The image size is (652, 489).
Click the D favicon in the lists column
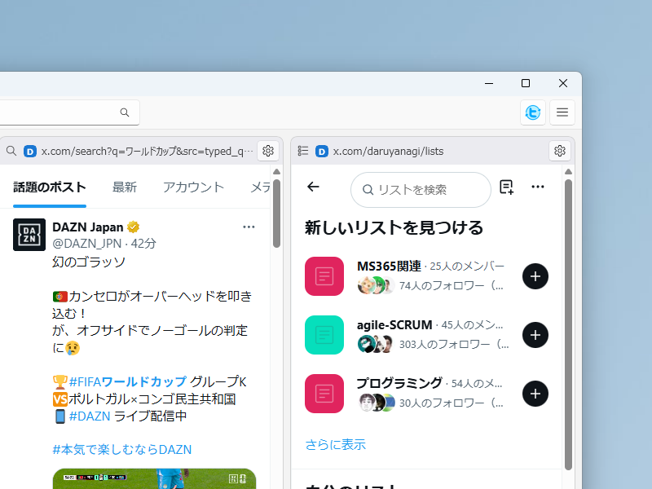[x=322, y=152]
